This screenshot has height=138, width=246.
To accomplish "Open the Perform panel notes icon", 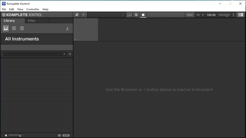I will point(129,15).
